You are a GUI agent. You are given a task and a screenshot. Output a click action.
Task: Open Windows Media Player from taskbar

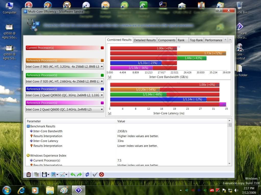(35, 190)
